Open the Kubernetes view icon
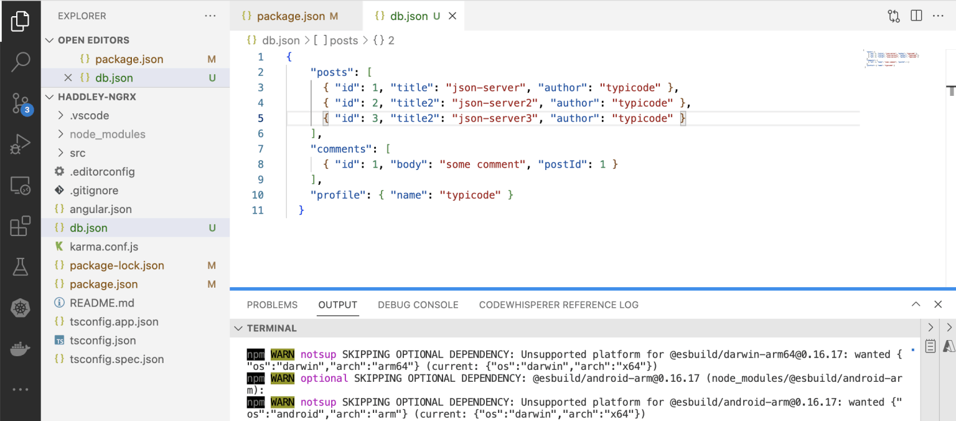Image resolution: width=956 pixels, height=421 pixels. (21, 308)
